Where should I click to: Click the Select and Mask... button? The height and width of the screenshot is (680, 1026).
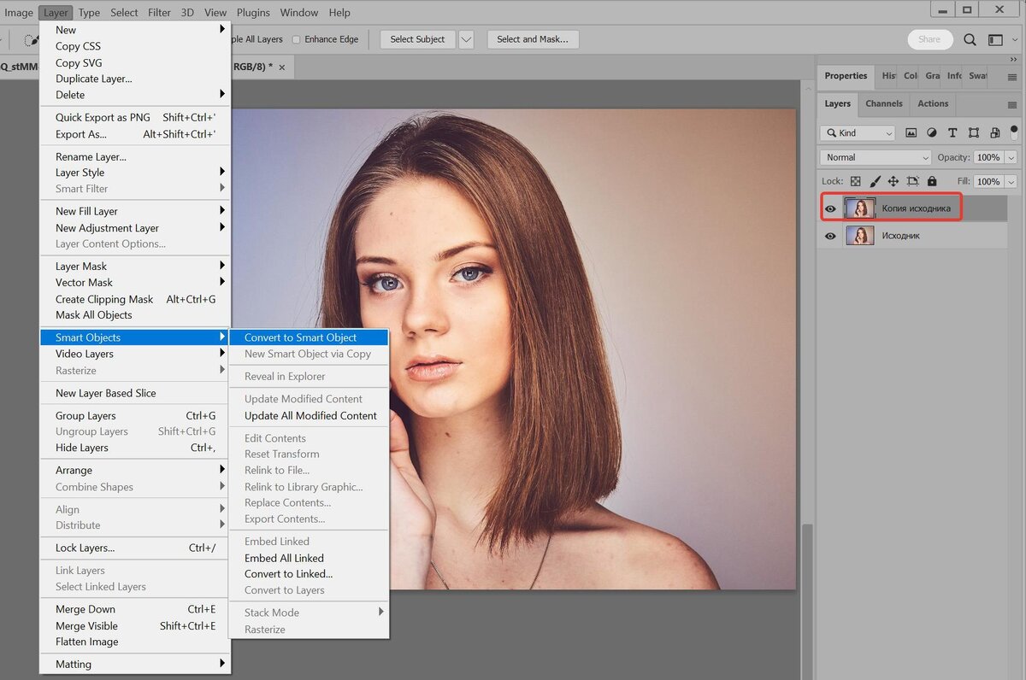pos(533,39)
